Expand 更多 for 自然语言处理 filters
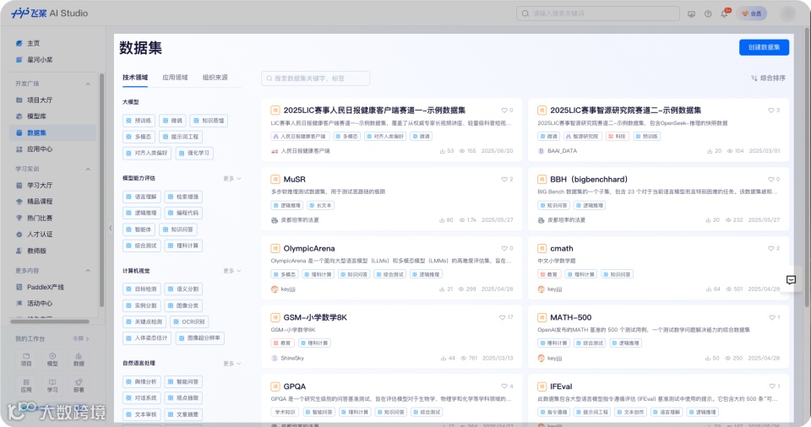Screen dimensions: 811x427 (232, 364)
